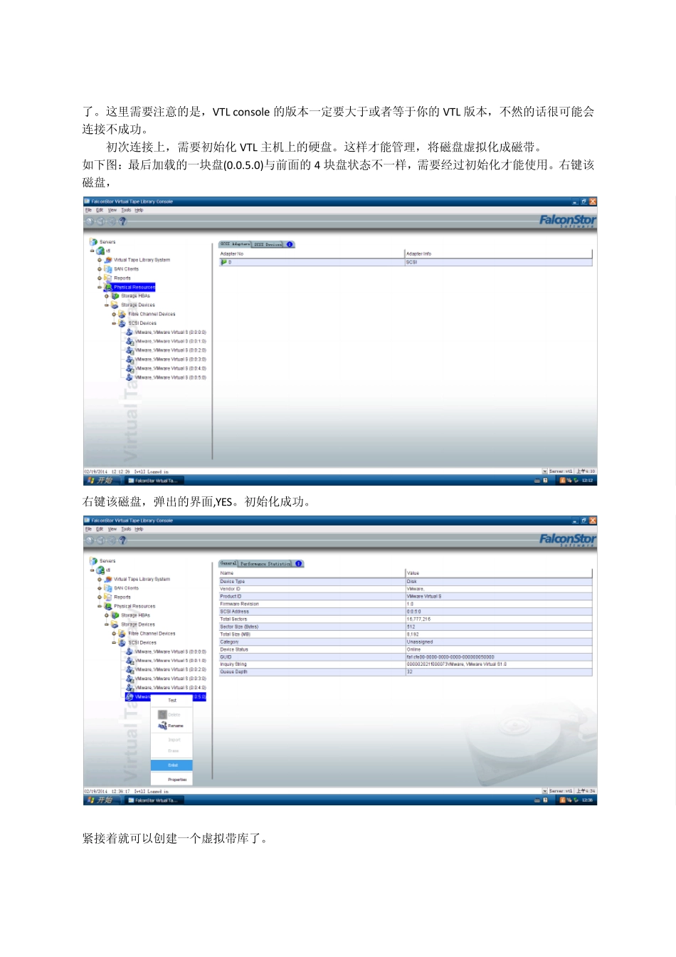The image size is (676, 957).
Task: Click the 'SCSI' adapter info cell
Action: click(498, 262)
